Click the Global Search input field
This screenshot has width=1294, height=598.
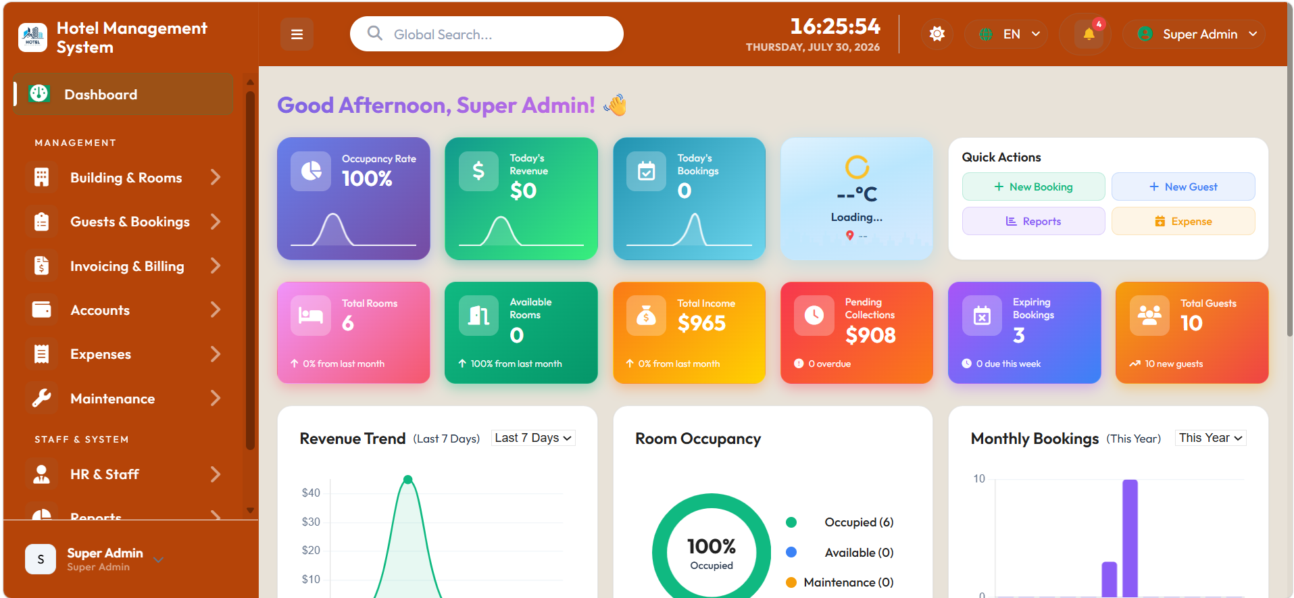coord(487,34)
